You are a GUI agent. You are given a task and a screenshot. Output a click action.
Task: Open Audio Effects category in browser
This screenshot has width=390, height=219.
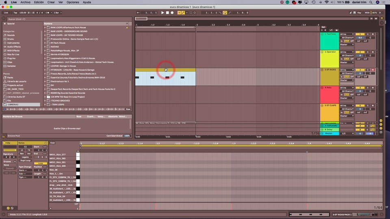(x=14, y=47)
